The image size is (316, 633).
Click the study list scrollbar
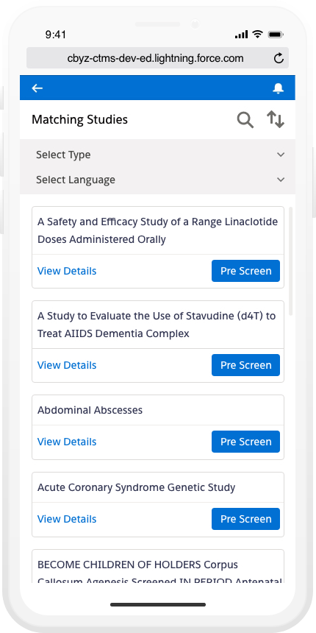(291, 261)
